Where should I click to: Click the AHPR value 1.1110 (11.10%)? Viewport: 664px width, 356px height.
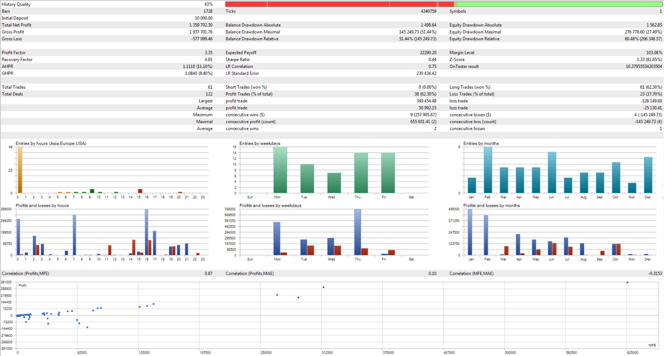click(x=198, y=66)
